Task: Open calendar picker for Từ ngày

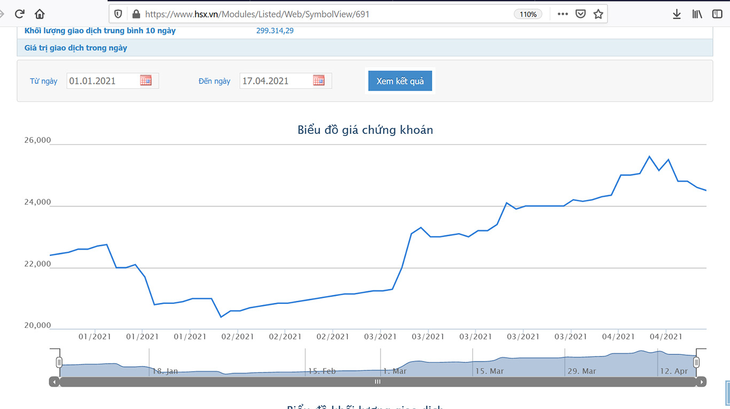Action: 146,81
